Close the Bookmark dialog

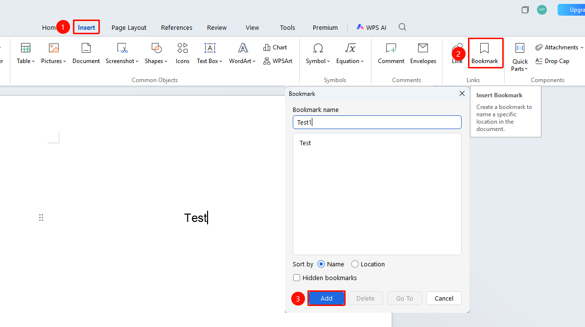pos(462,93)
